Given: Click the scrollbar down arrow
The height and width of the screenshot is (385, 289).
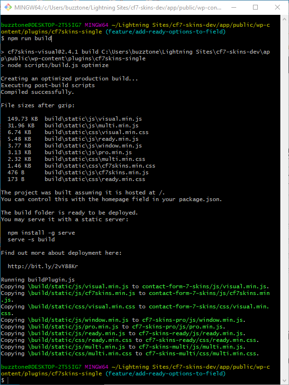Looking at the screenshot, I should click(x=284, y=380).
